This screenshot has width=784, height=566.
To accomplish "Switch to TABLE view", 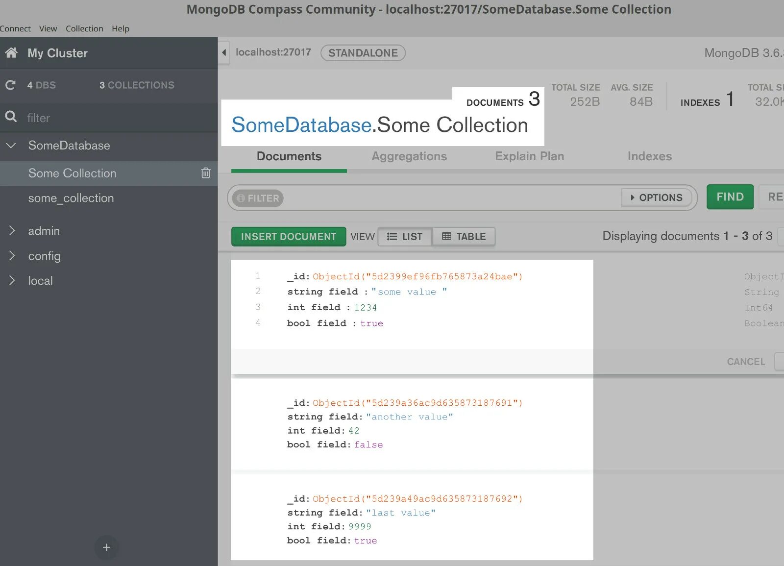I will tap(464, 237).
